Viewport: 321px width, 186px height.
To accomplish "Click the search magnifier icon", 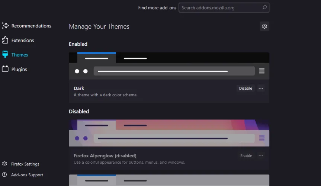I will pyautogui.click(x=264, y=7).
